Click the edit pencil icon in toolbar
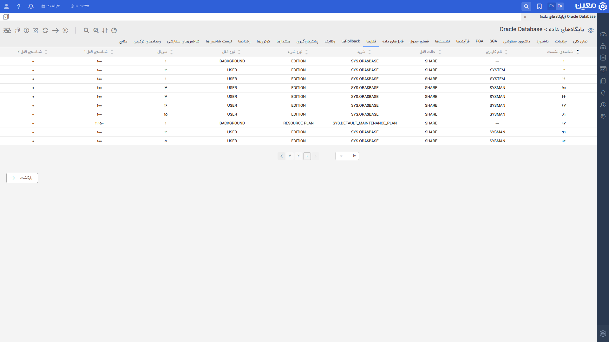The height and width of the screenshot is (342, 609). [x=36, y=30]
